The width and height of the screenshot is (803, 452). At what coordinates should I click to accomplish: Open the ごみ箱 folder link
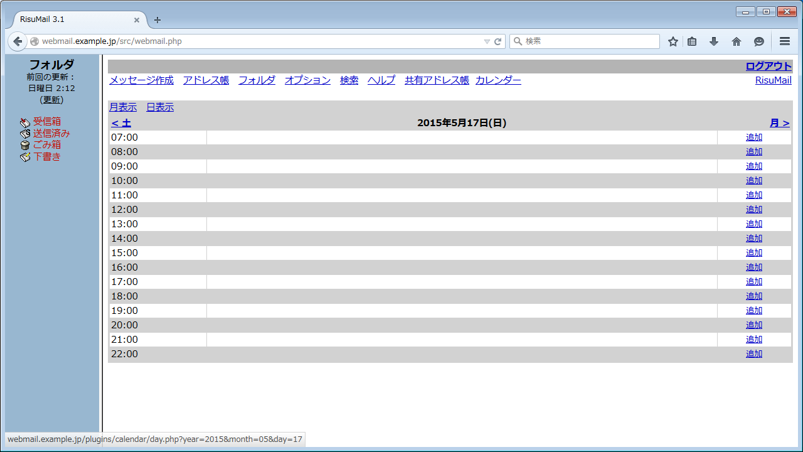coord(47,145)
